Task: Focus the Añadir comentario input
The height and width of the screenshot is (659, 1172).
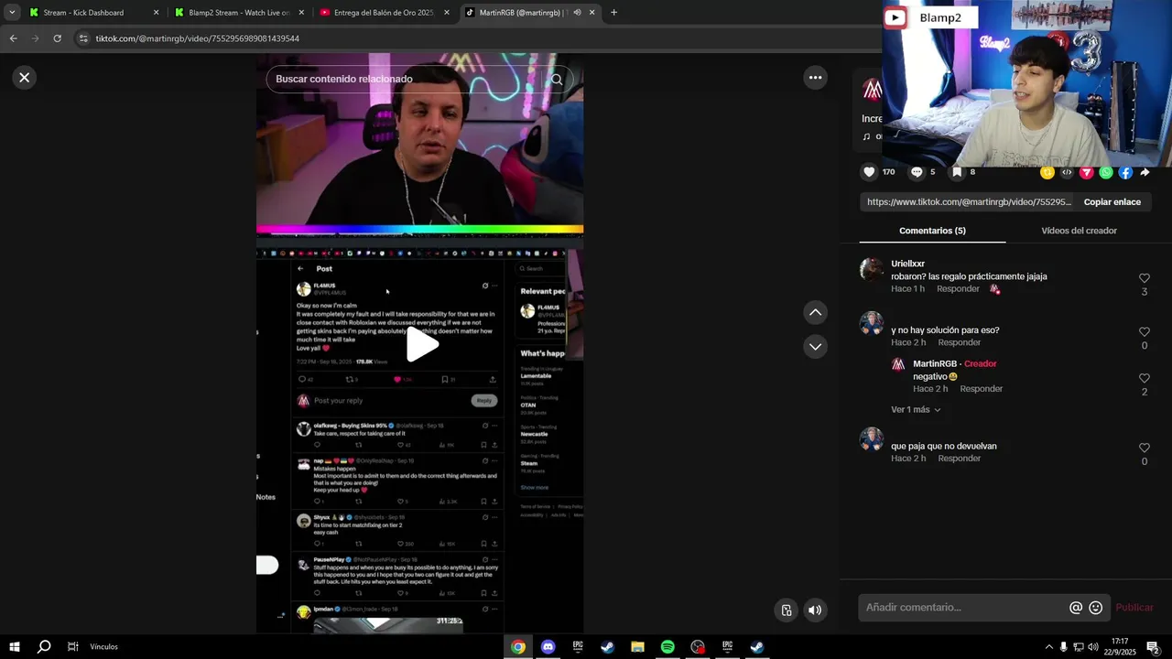Action: 961,608
